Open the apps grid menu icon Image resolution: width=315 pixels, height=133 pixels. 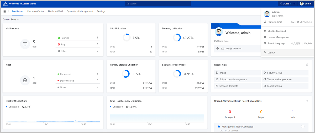tap(5, 12)
